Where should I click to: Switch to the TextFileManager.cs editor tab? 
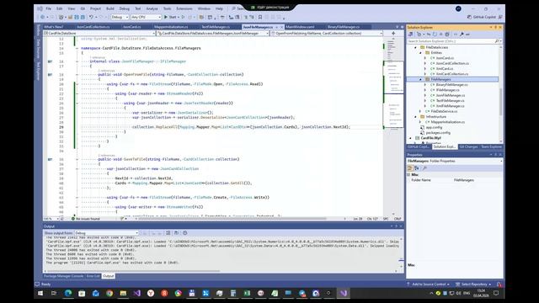[216, 27]
